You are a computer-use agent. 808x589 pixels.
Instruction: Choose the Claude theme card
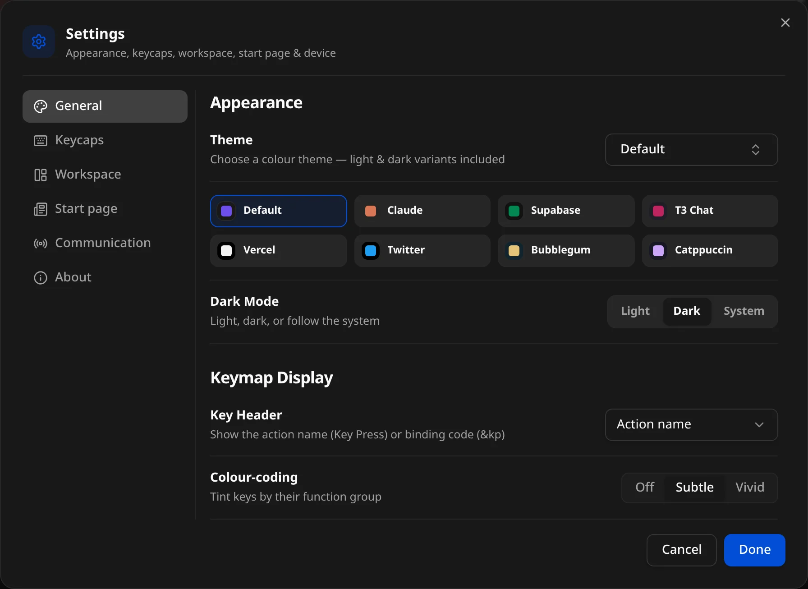[x=422, y=211]
